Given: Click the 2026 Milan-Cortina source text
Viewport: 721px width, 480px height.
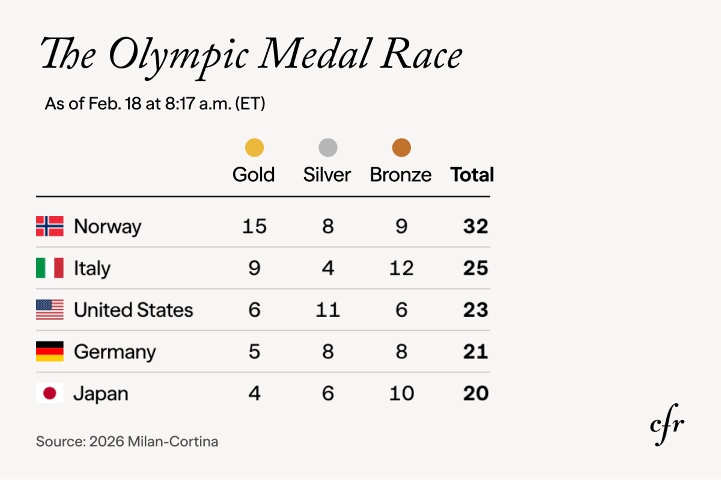Looking at the screenshot, I should coord(127,441).
